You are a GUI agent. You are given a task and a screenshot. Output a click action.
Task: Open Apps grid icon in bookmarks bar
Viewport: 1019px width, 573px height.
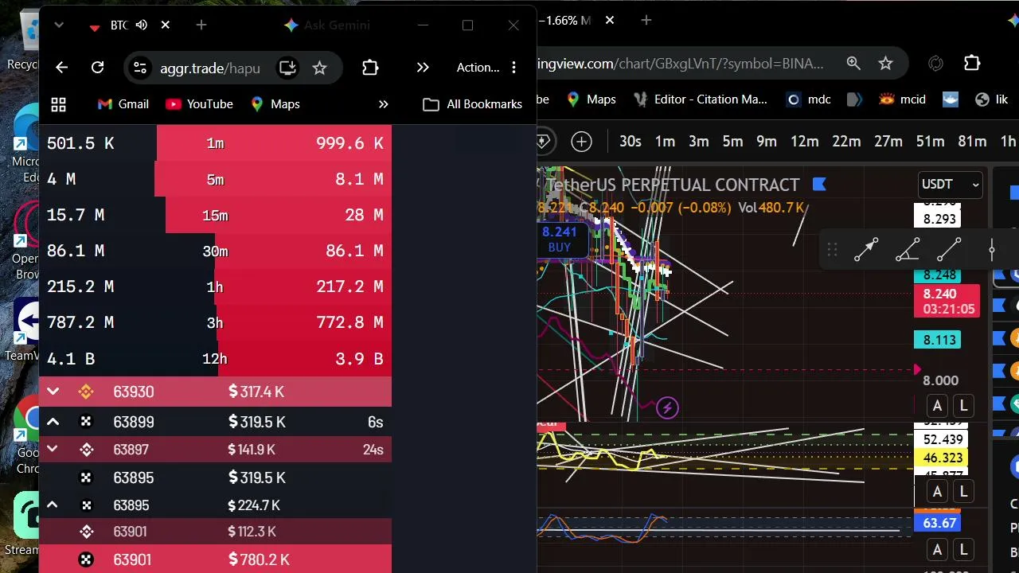point(58,104)
